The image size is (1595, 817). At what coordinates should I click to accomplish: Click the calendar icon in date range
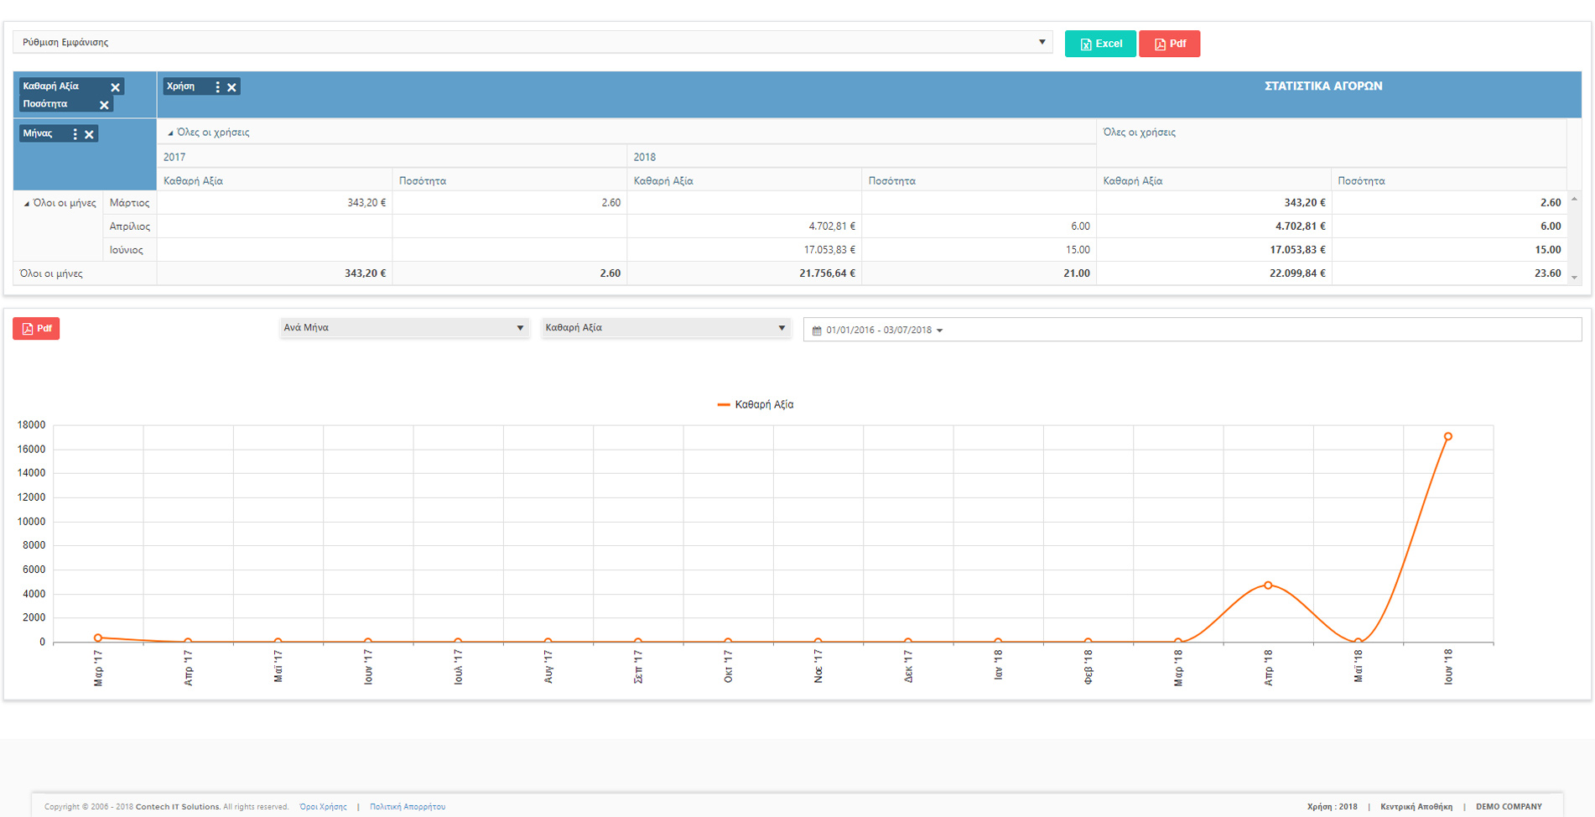pyautogui.click(x=817, y=330)
